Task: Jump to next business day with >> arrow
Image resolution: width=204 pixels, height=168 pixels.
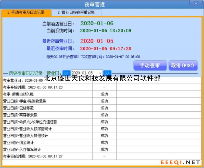Action: click(x=108, y=73)
